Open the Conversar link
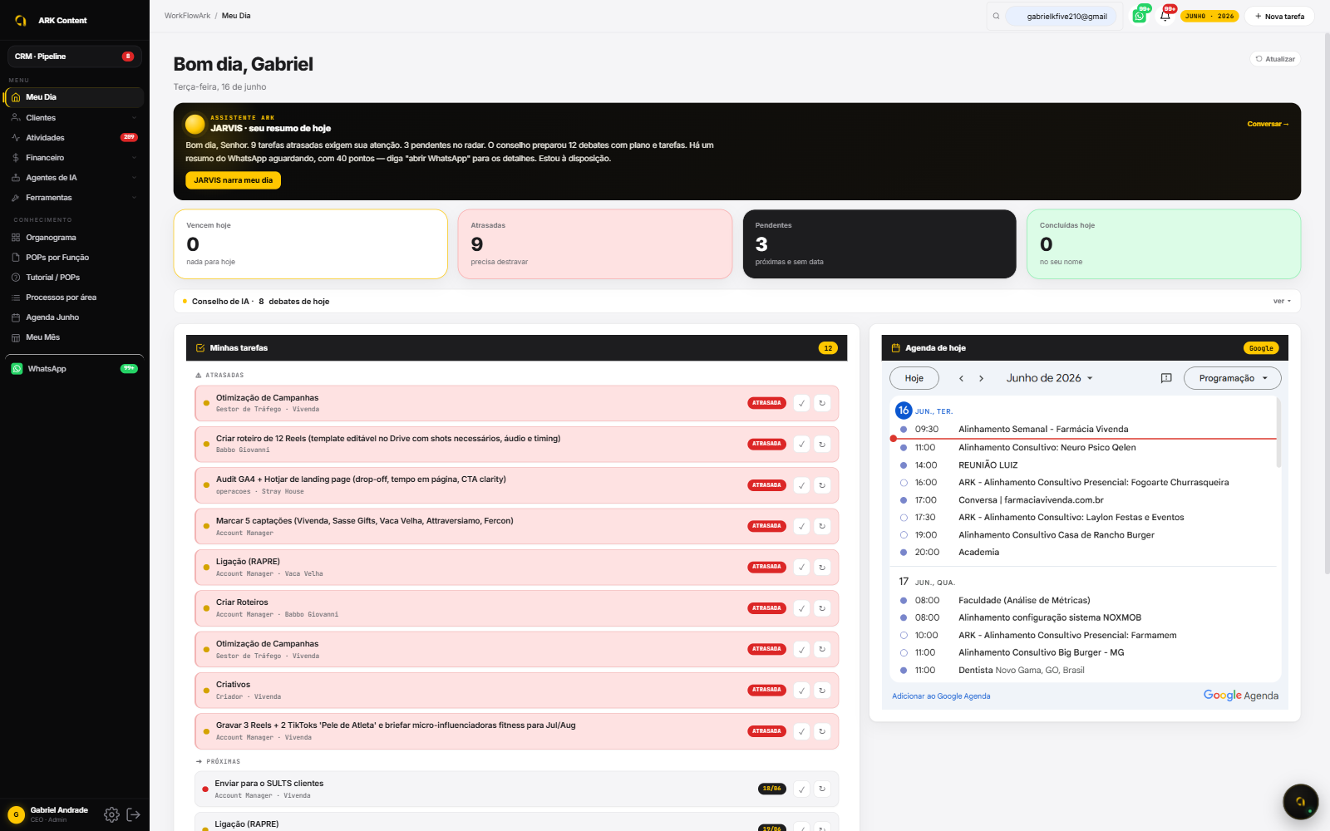The height and width of the screenshot is (831, 1330). click(x=1268, y=124)
